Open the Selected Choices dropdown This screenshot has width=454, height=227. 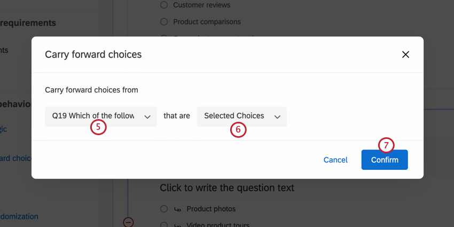click(241, 116)
